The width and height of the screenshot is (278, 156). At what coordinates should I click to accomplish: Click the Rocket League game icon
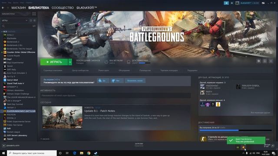click(5, 132)
